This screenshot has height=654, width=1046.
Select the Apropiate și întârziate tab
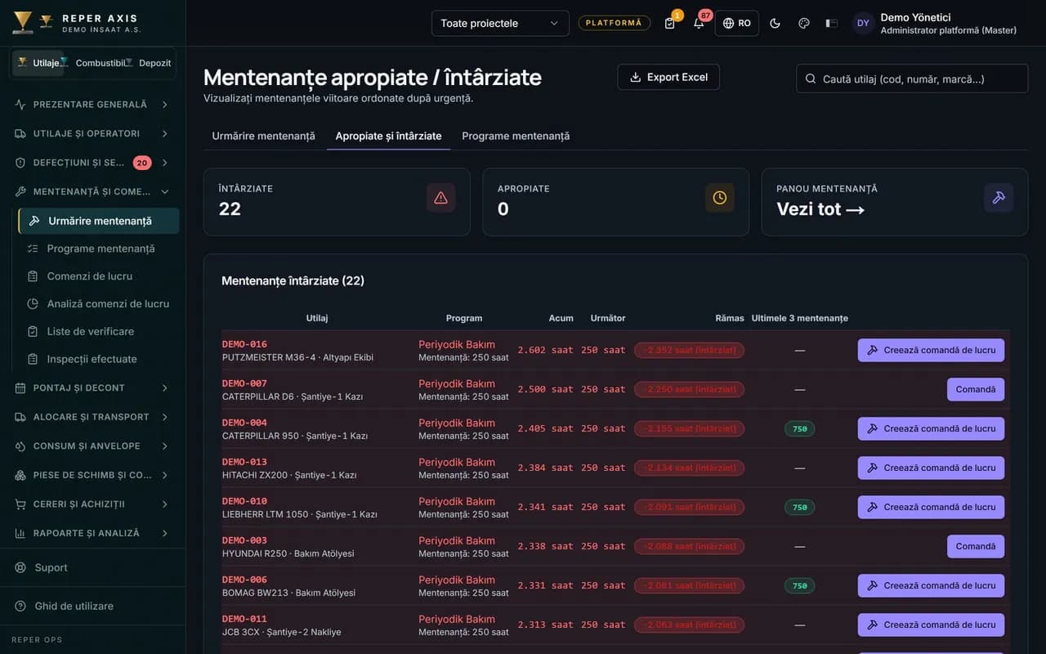[x=388, y=136]
